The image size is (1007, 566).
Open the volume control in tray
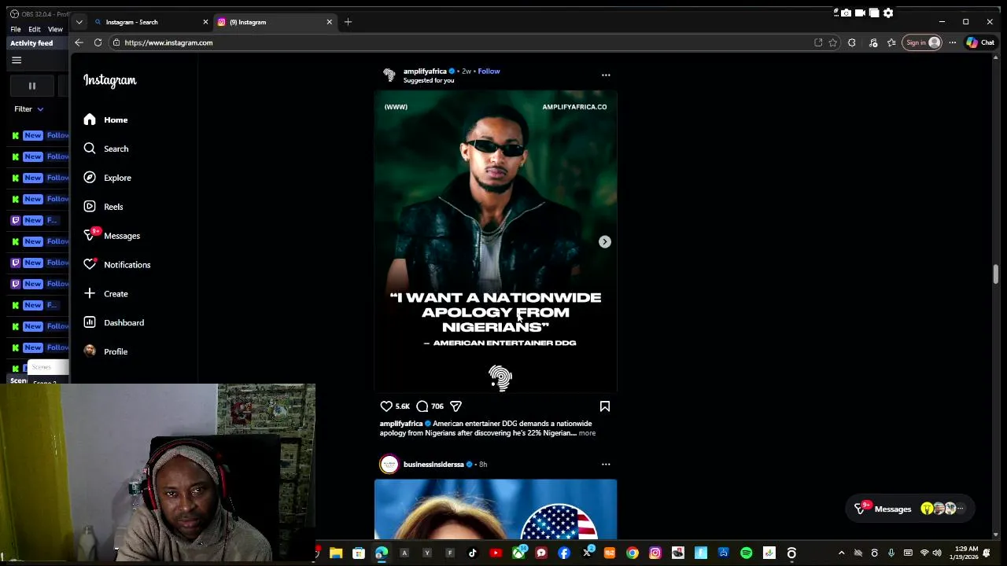pos(937,553)
